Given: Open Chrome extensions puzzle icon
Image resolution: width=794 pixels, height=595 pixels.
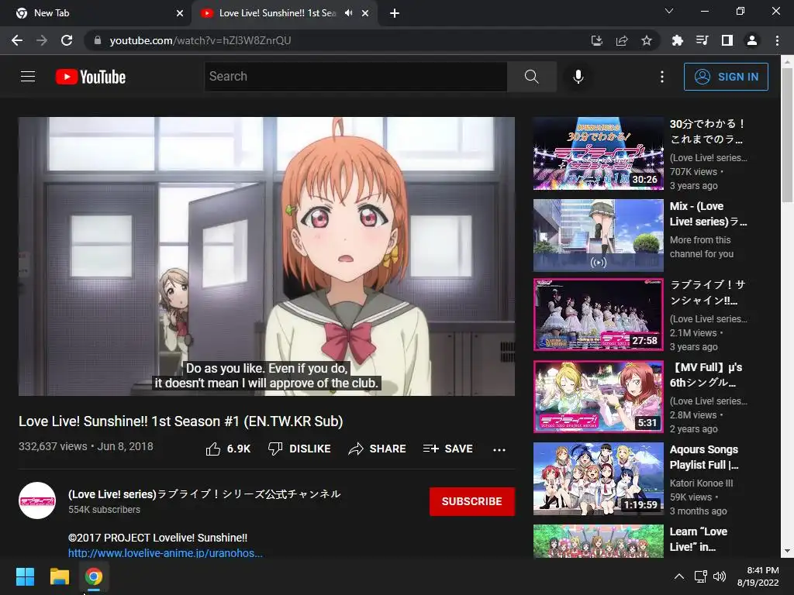Looking at the screenshot, I should [677, 40].
